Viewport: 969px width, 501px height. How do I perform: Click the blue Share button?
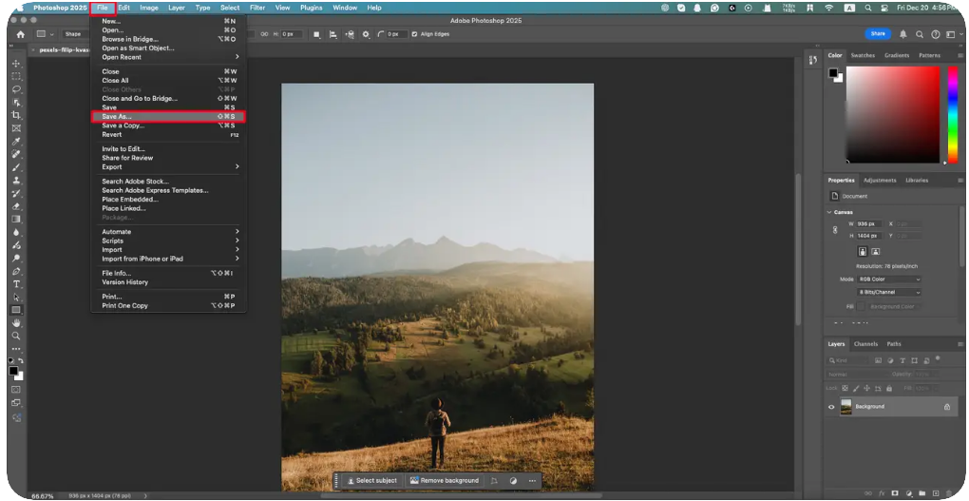878,33
